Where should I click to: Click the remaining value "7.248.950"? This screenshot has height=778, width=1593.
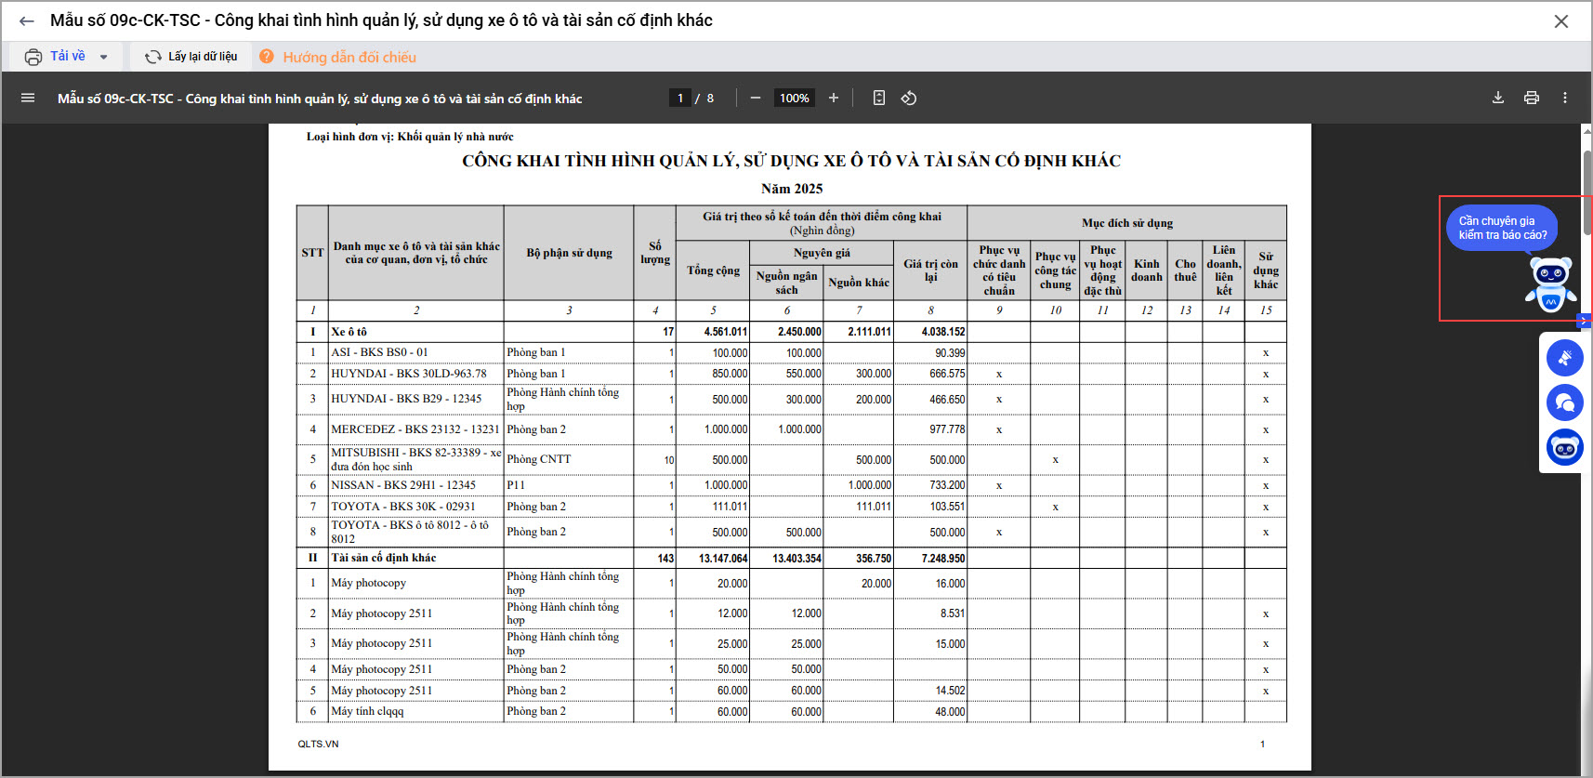click(942, 559)
